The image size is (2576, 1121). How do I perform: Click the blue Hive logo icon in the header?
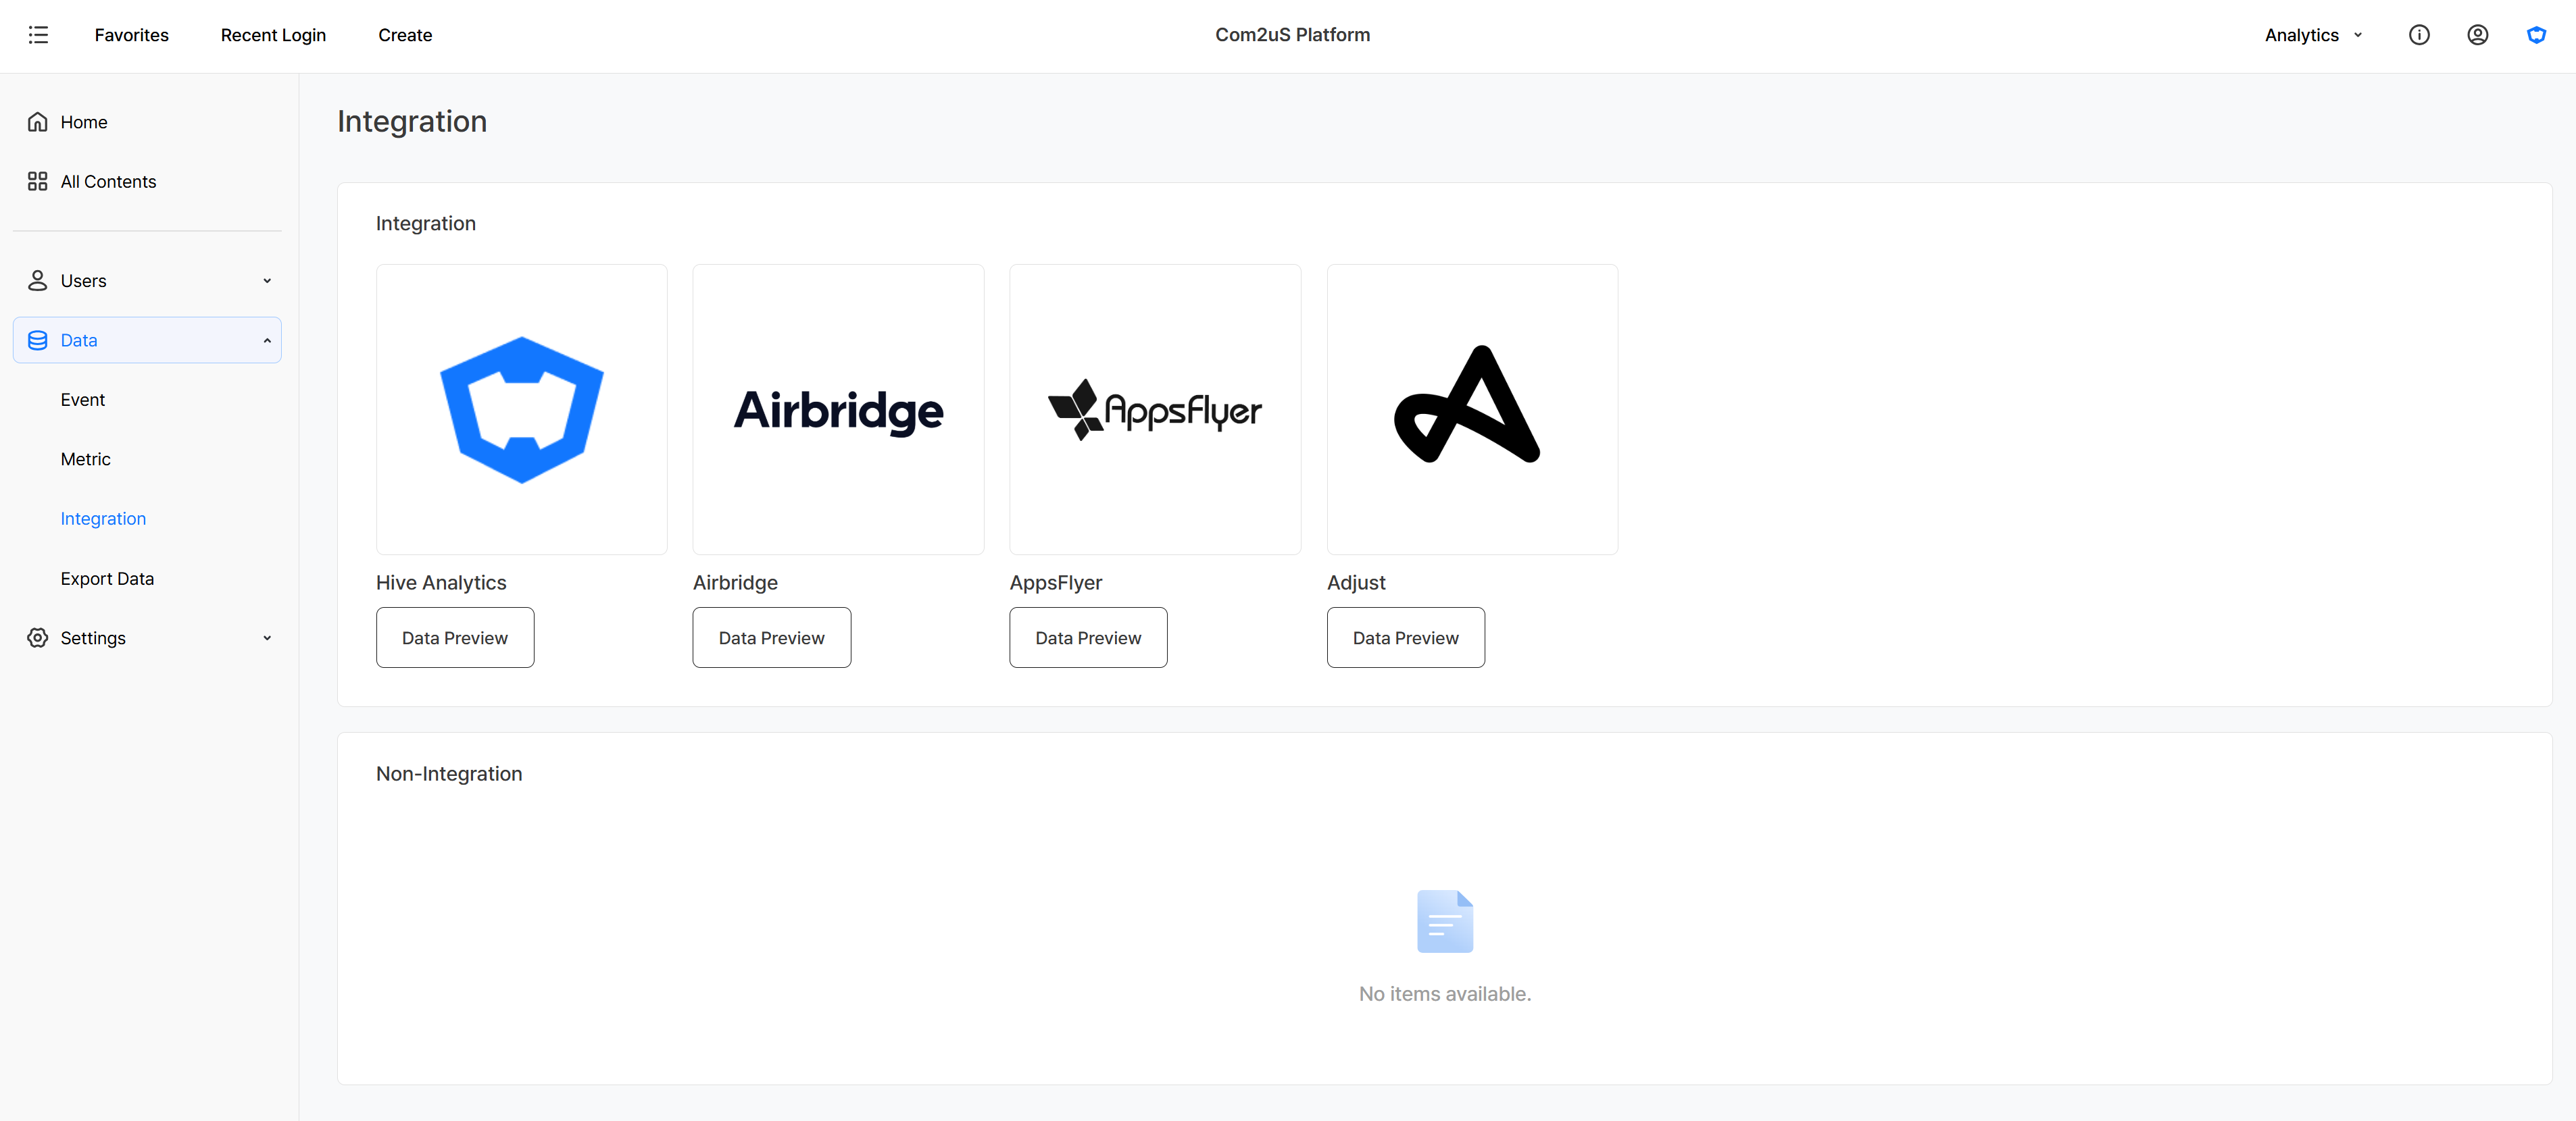(x=2537, y=35)
